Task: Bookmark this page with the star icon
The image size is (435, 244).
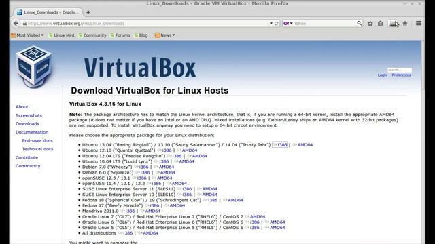Action: (370, 24)
